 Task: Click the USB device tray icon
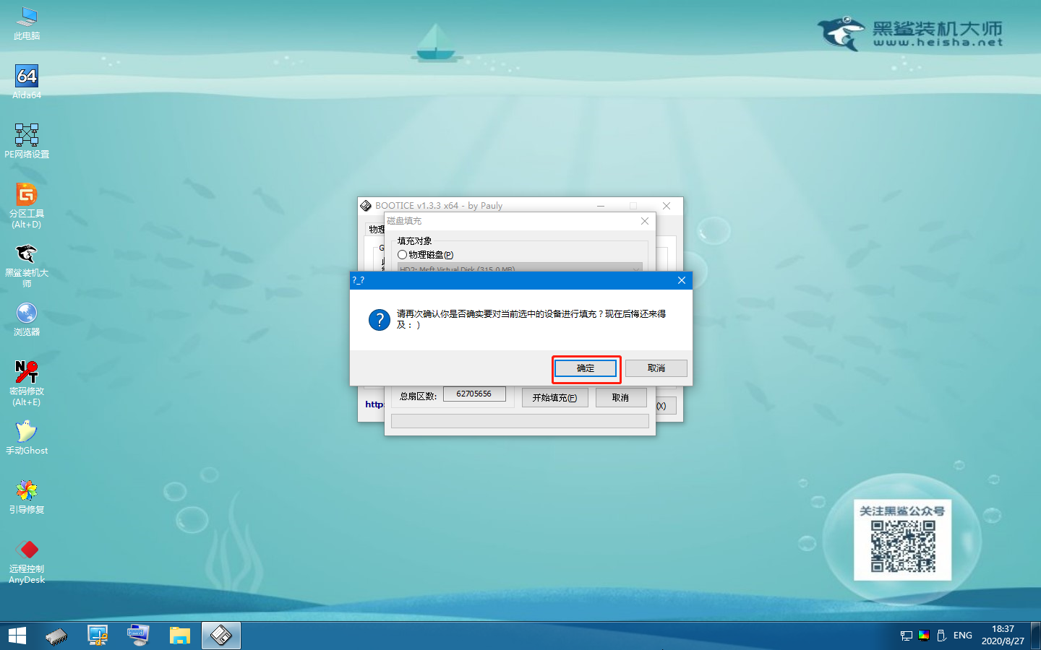[941, 636]
